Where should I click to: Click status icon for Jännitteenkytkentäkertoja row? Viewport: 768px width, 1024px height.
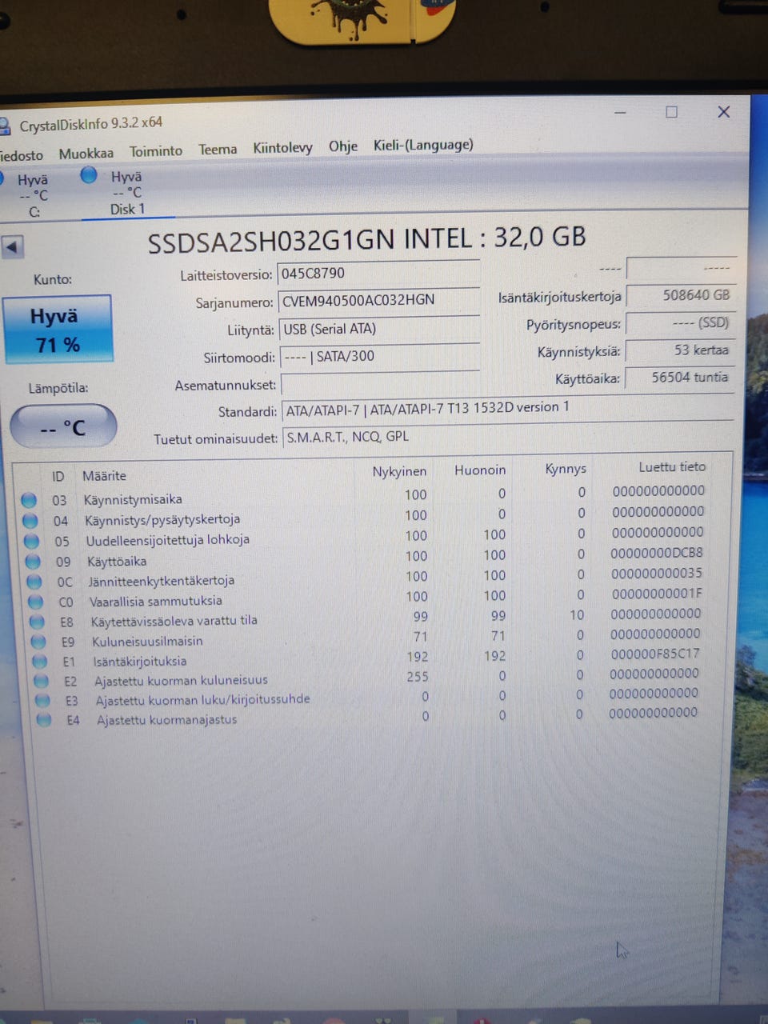click(x=34, y=582)
